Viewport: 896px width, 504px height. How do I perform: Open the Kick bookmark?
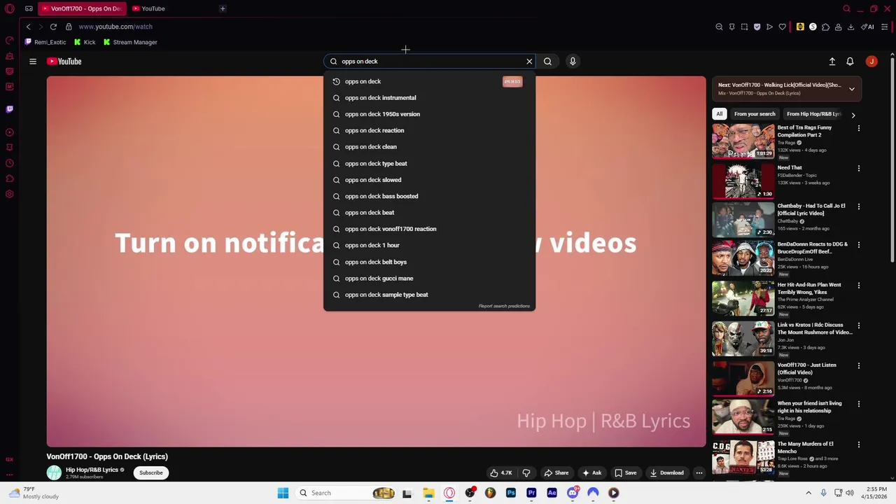85,42
